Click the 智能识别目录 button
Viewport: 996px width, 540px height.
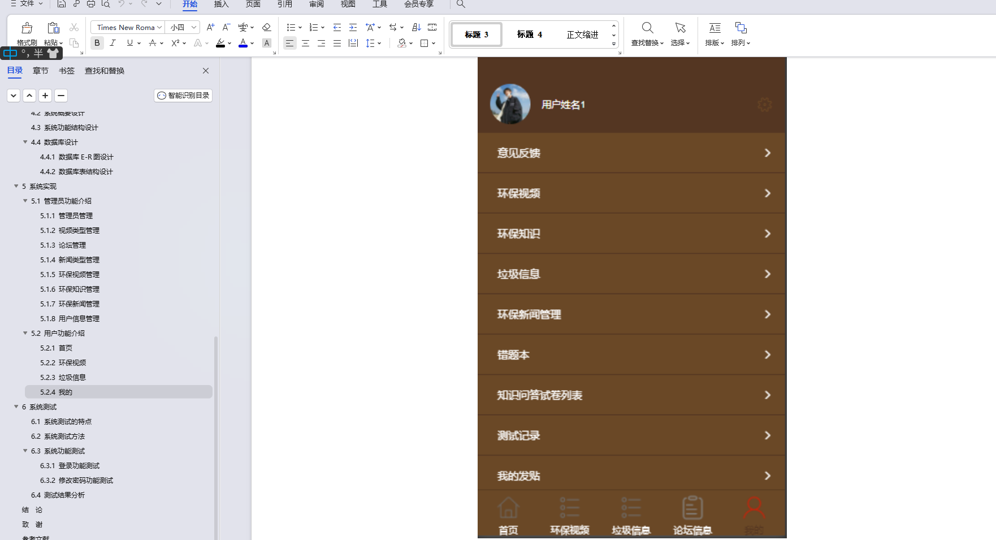click(x=183, y=96)
